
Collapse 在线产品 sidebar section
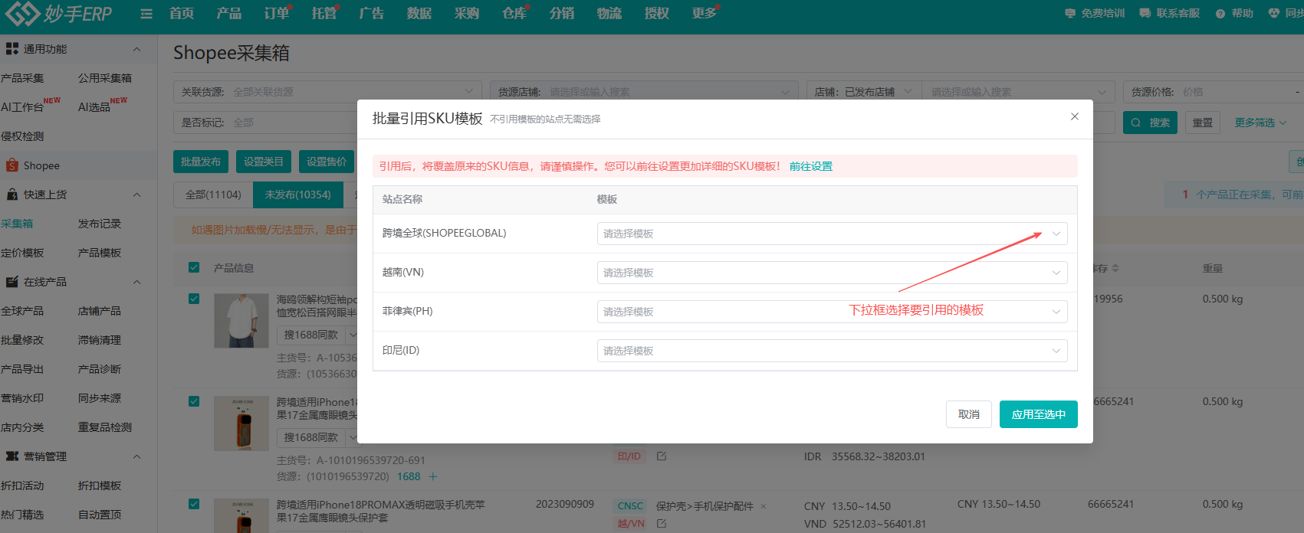point(136,282)
